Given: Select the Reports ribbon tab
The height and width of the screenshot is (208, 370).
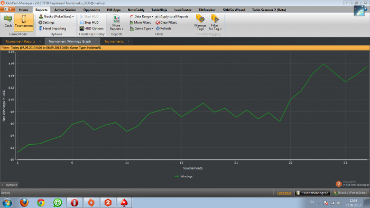Looking at the screenshot, I should coord(41,10).
